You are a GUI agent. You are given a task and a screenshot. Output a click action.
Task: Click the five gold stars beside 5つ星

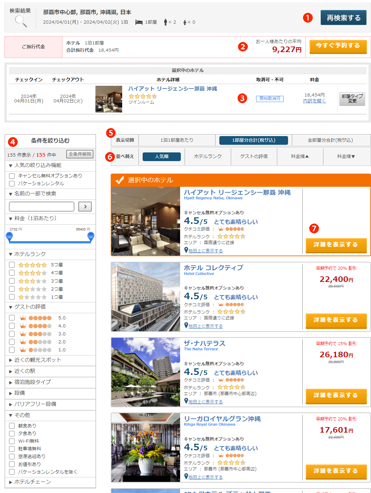click(x=32, y=265)
